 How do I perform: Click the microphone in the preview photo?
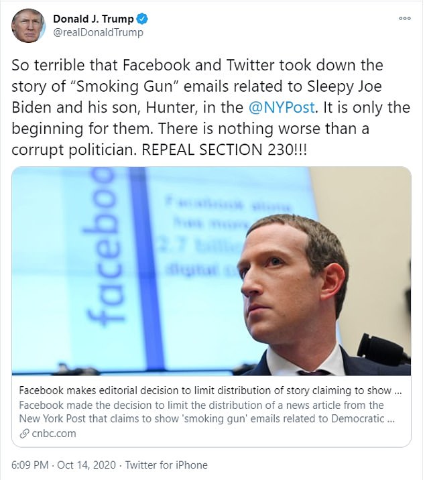(x=380, y=349)
